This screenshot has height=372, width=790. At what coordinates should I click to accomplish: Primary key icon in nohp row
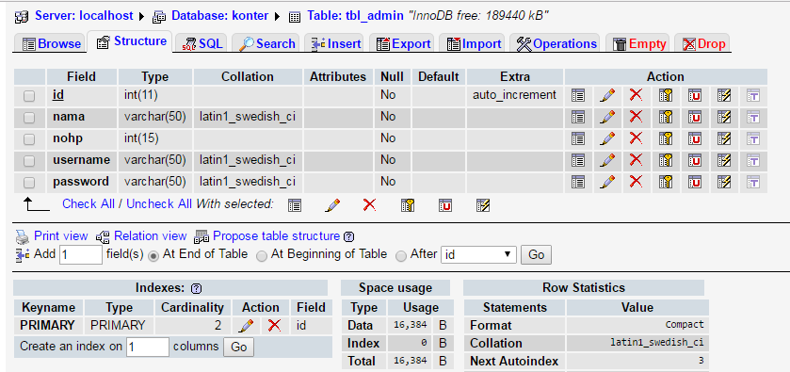tap(666, 138)
